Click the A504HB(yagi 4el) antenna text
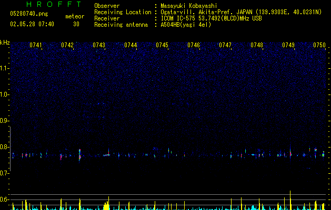 click(x=186, y=25)
